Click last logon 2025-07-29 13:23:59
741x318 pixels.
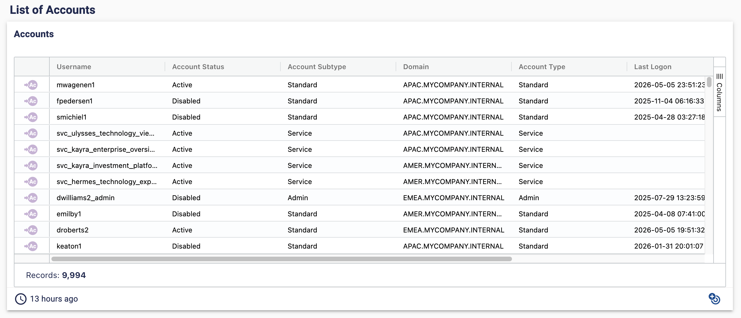click(669, 198)
